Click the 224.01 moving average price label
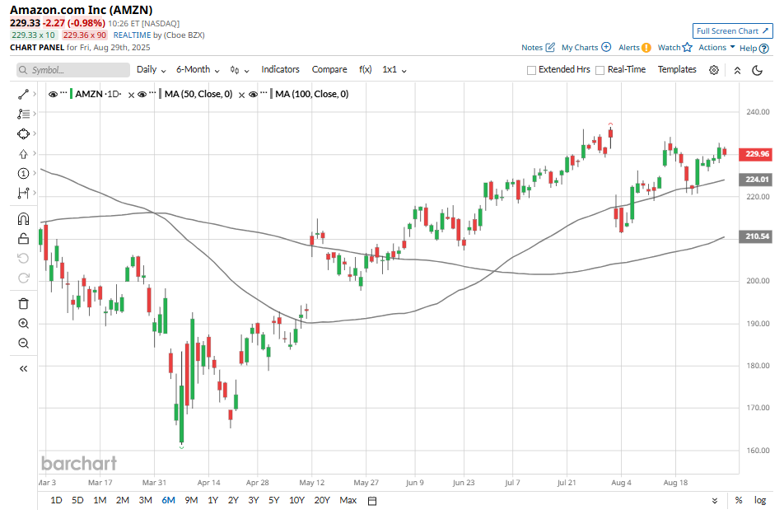 (x=755, y=180)
